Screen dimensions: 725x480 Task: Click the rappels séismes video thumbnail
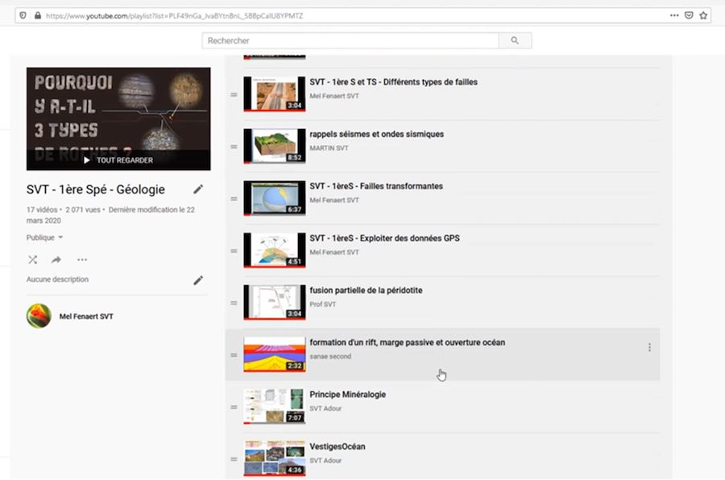pos(275,146)
